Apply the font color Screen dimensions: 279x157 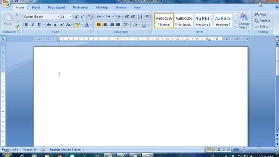click(x=87, y=24)
